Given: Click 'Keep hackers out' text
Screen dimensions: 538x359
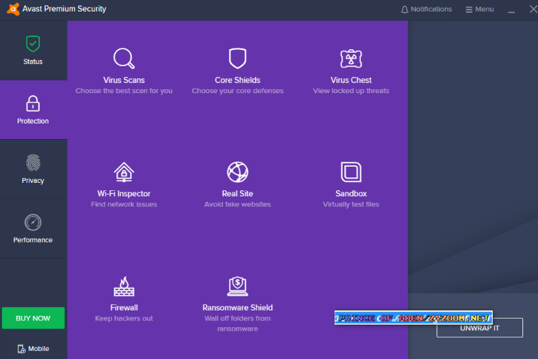Looking at the screenshot, I should point(124,319).
